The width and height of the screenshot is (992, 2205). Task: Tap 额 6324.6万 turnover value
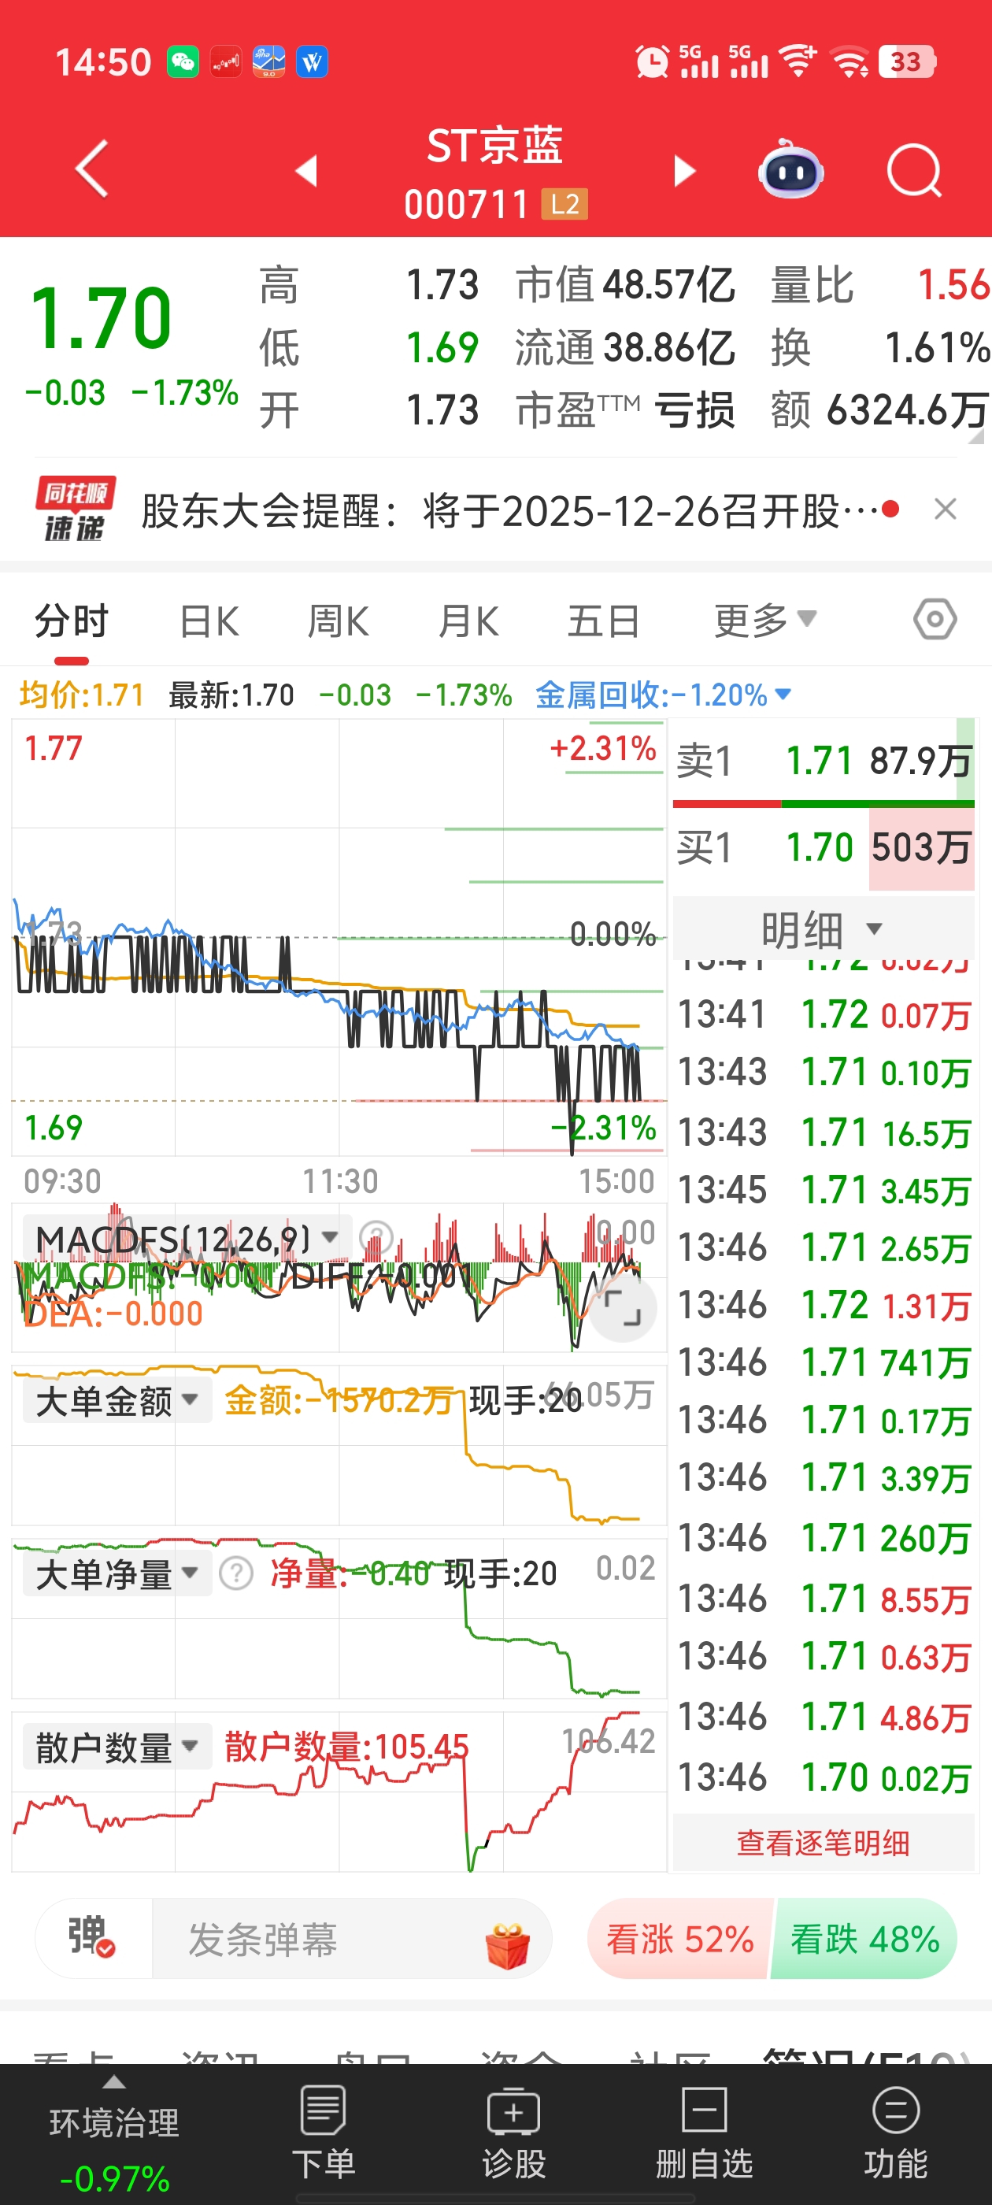[x=879, y=409]
